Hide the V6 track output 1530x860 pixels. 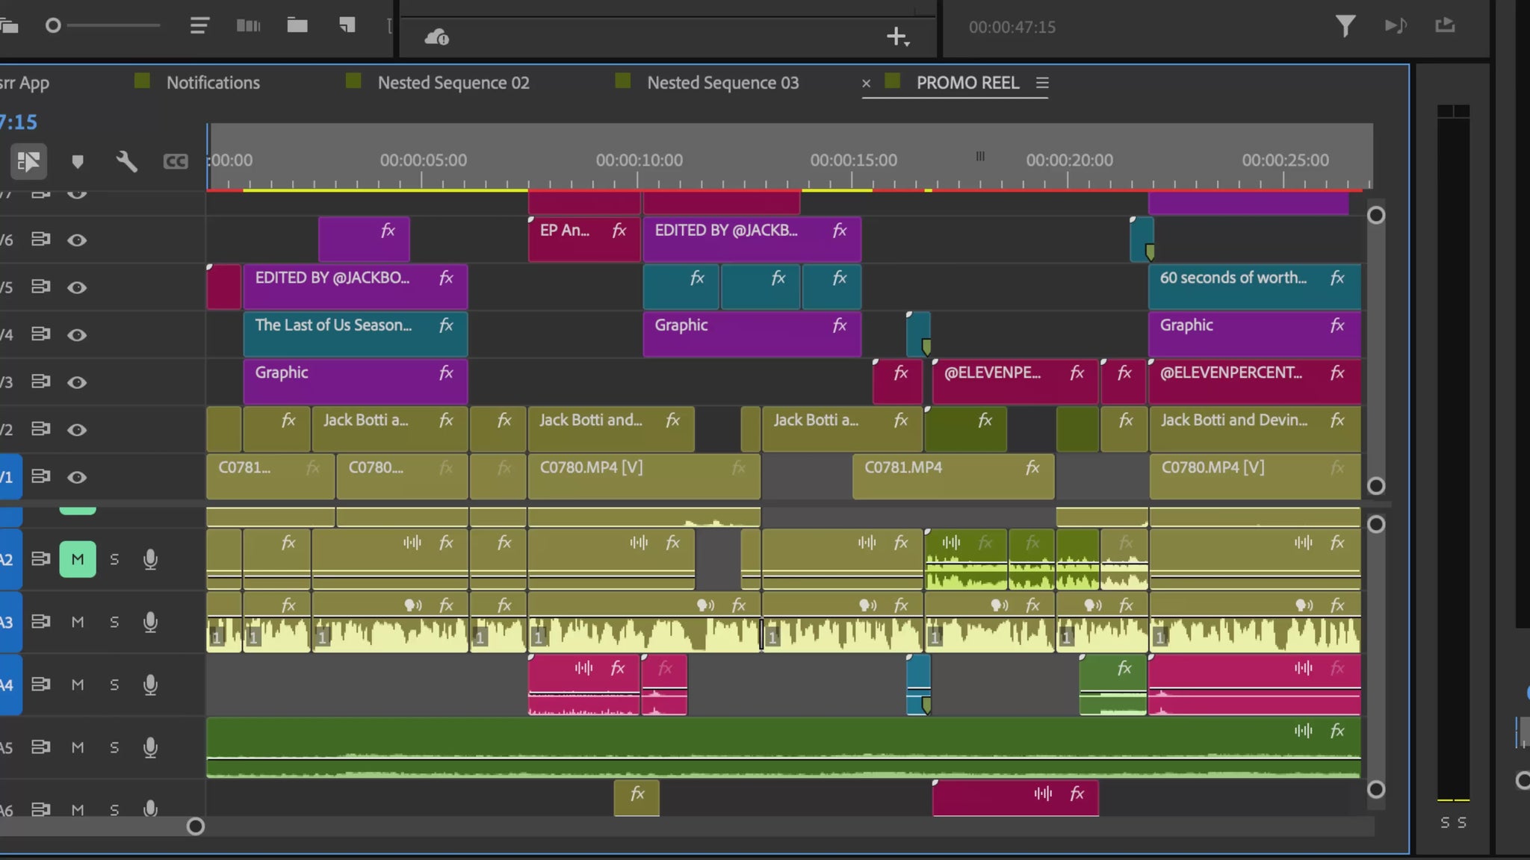77,240
